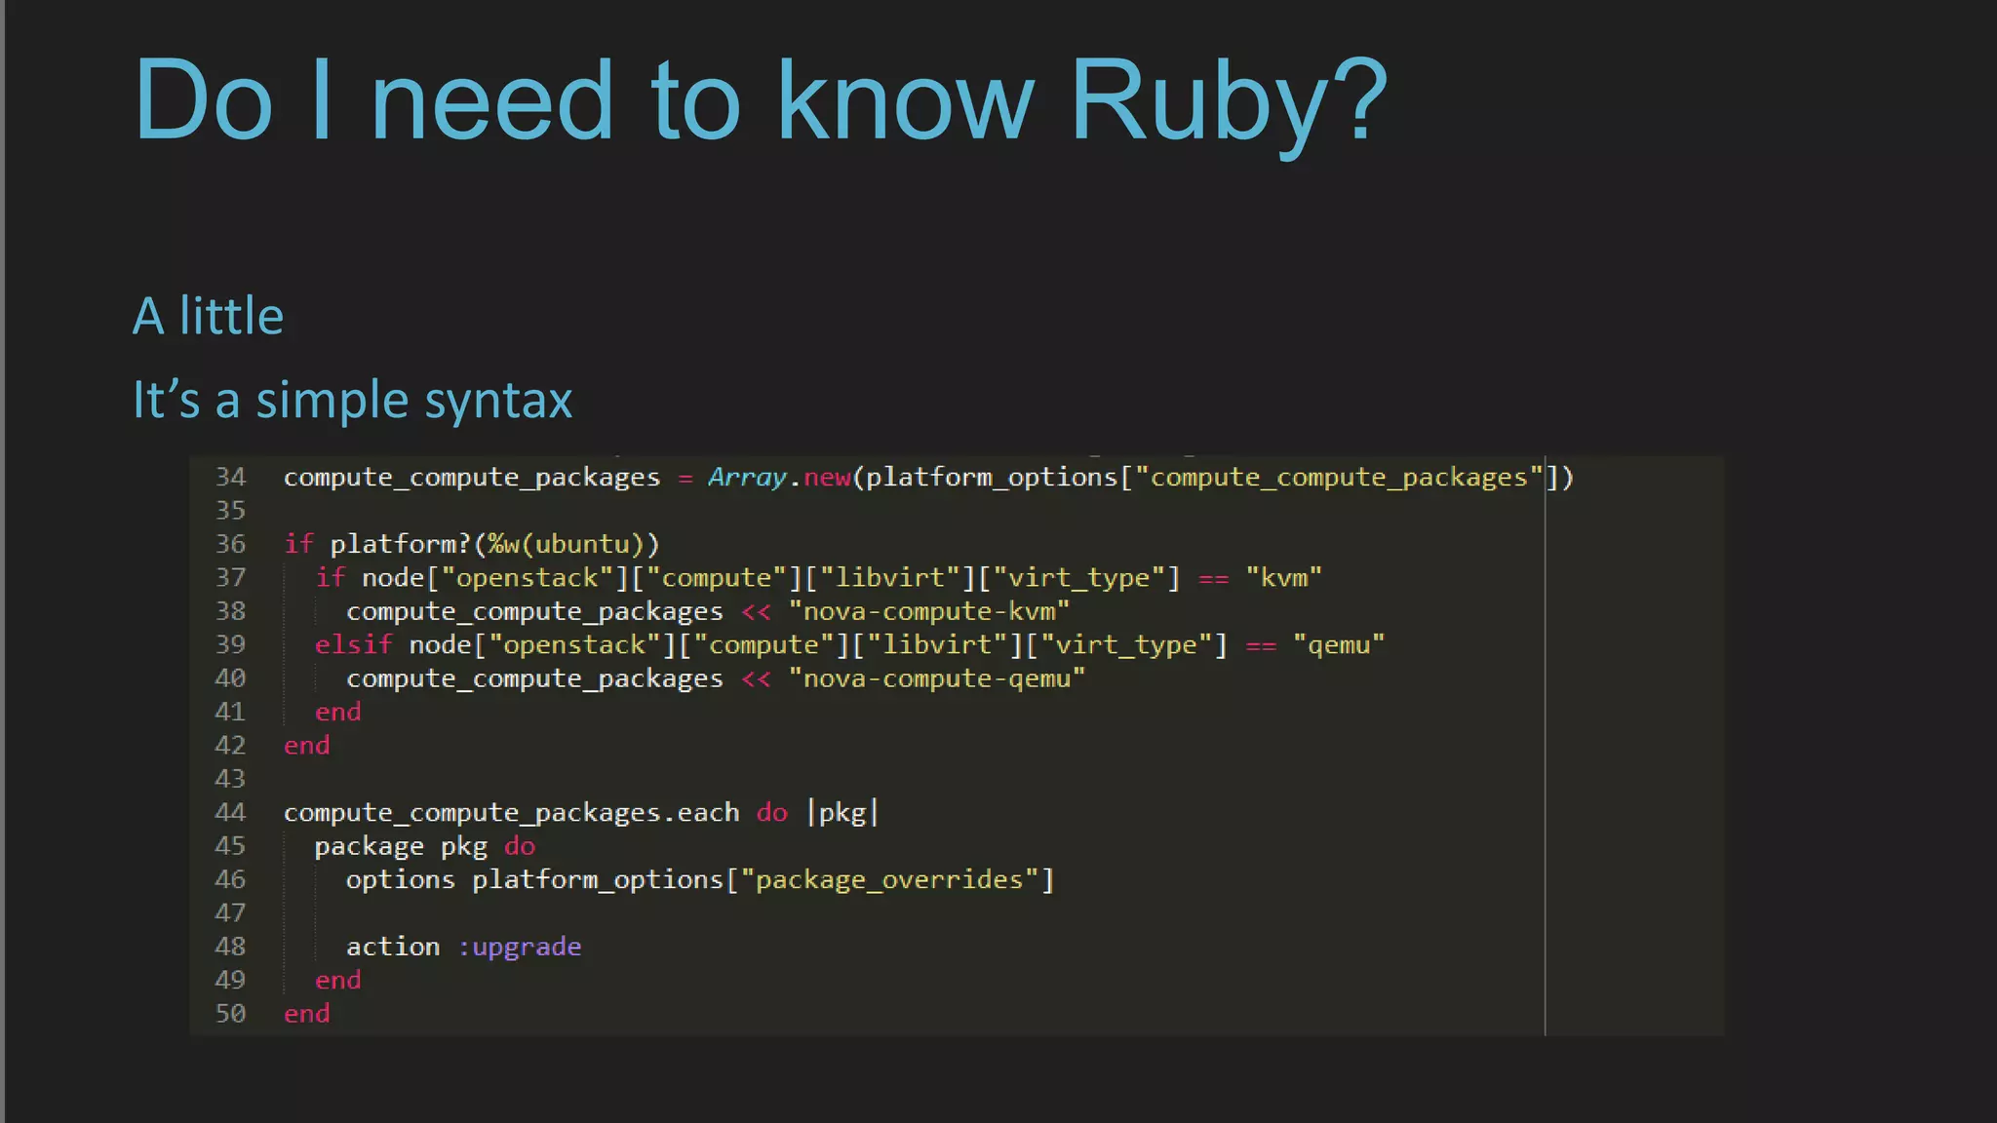Image resolution: width=1997 pixels, height=1123 pixels.
Task: Click the "qemu" string on line 39
Action: pos(1339,644)
